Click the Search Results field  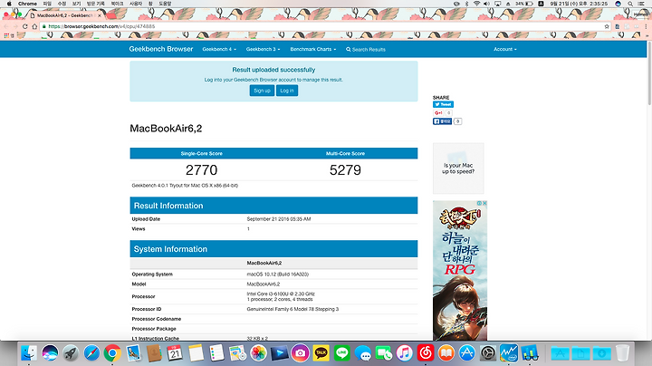coord(366,50)
